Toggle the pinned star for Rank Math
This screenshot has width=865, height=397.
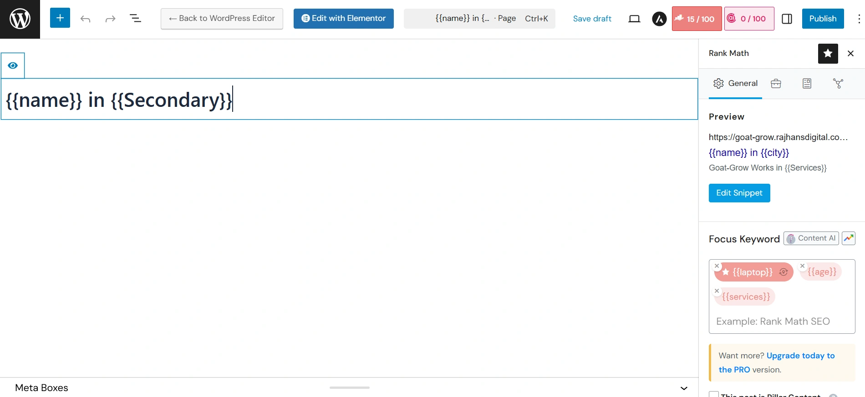pos(828,54)
